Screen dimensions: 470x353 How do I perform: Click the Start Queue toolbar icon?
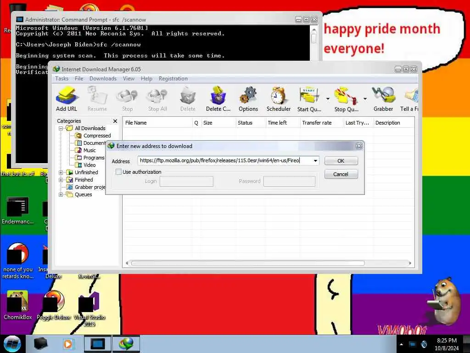[309, 99]
